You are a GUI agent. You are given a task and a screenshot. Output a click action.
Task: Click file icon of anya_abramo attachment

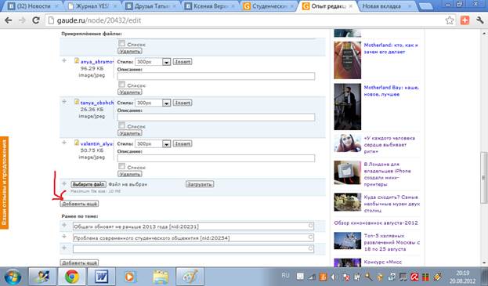click(77, 60)
